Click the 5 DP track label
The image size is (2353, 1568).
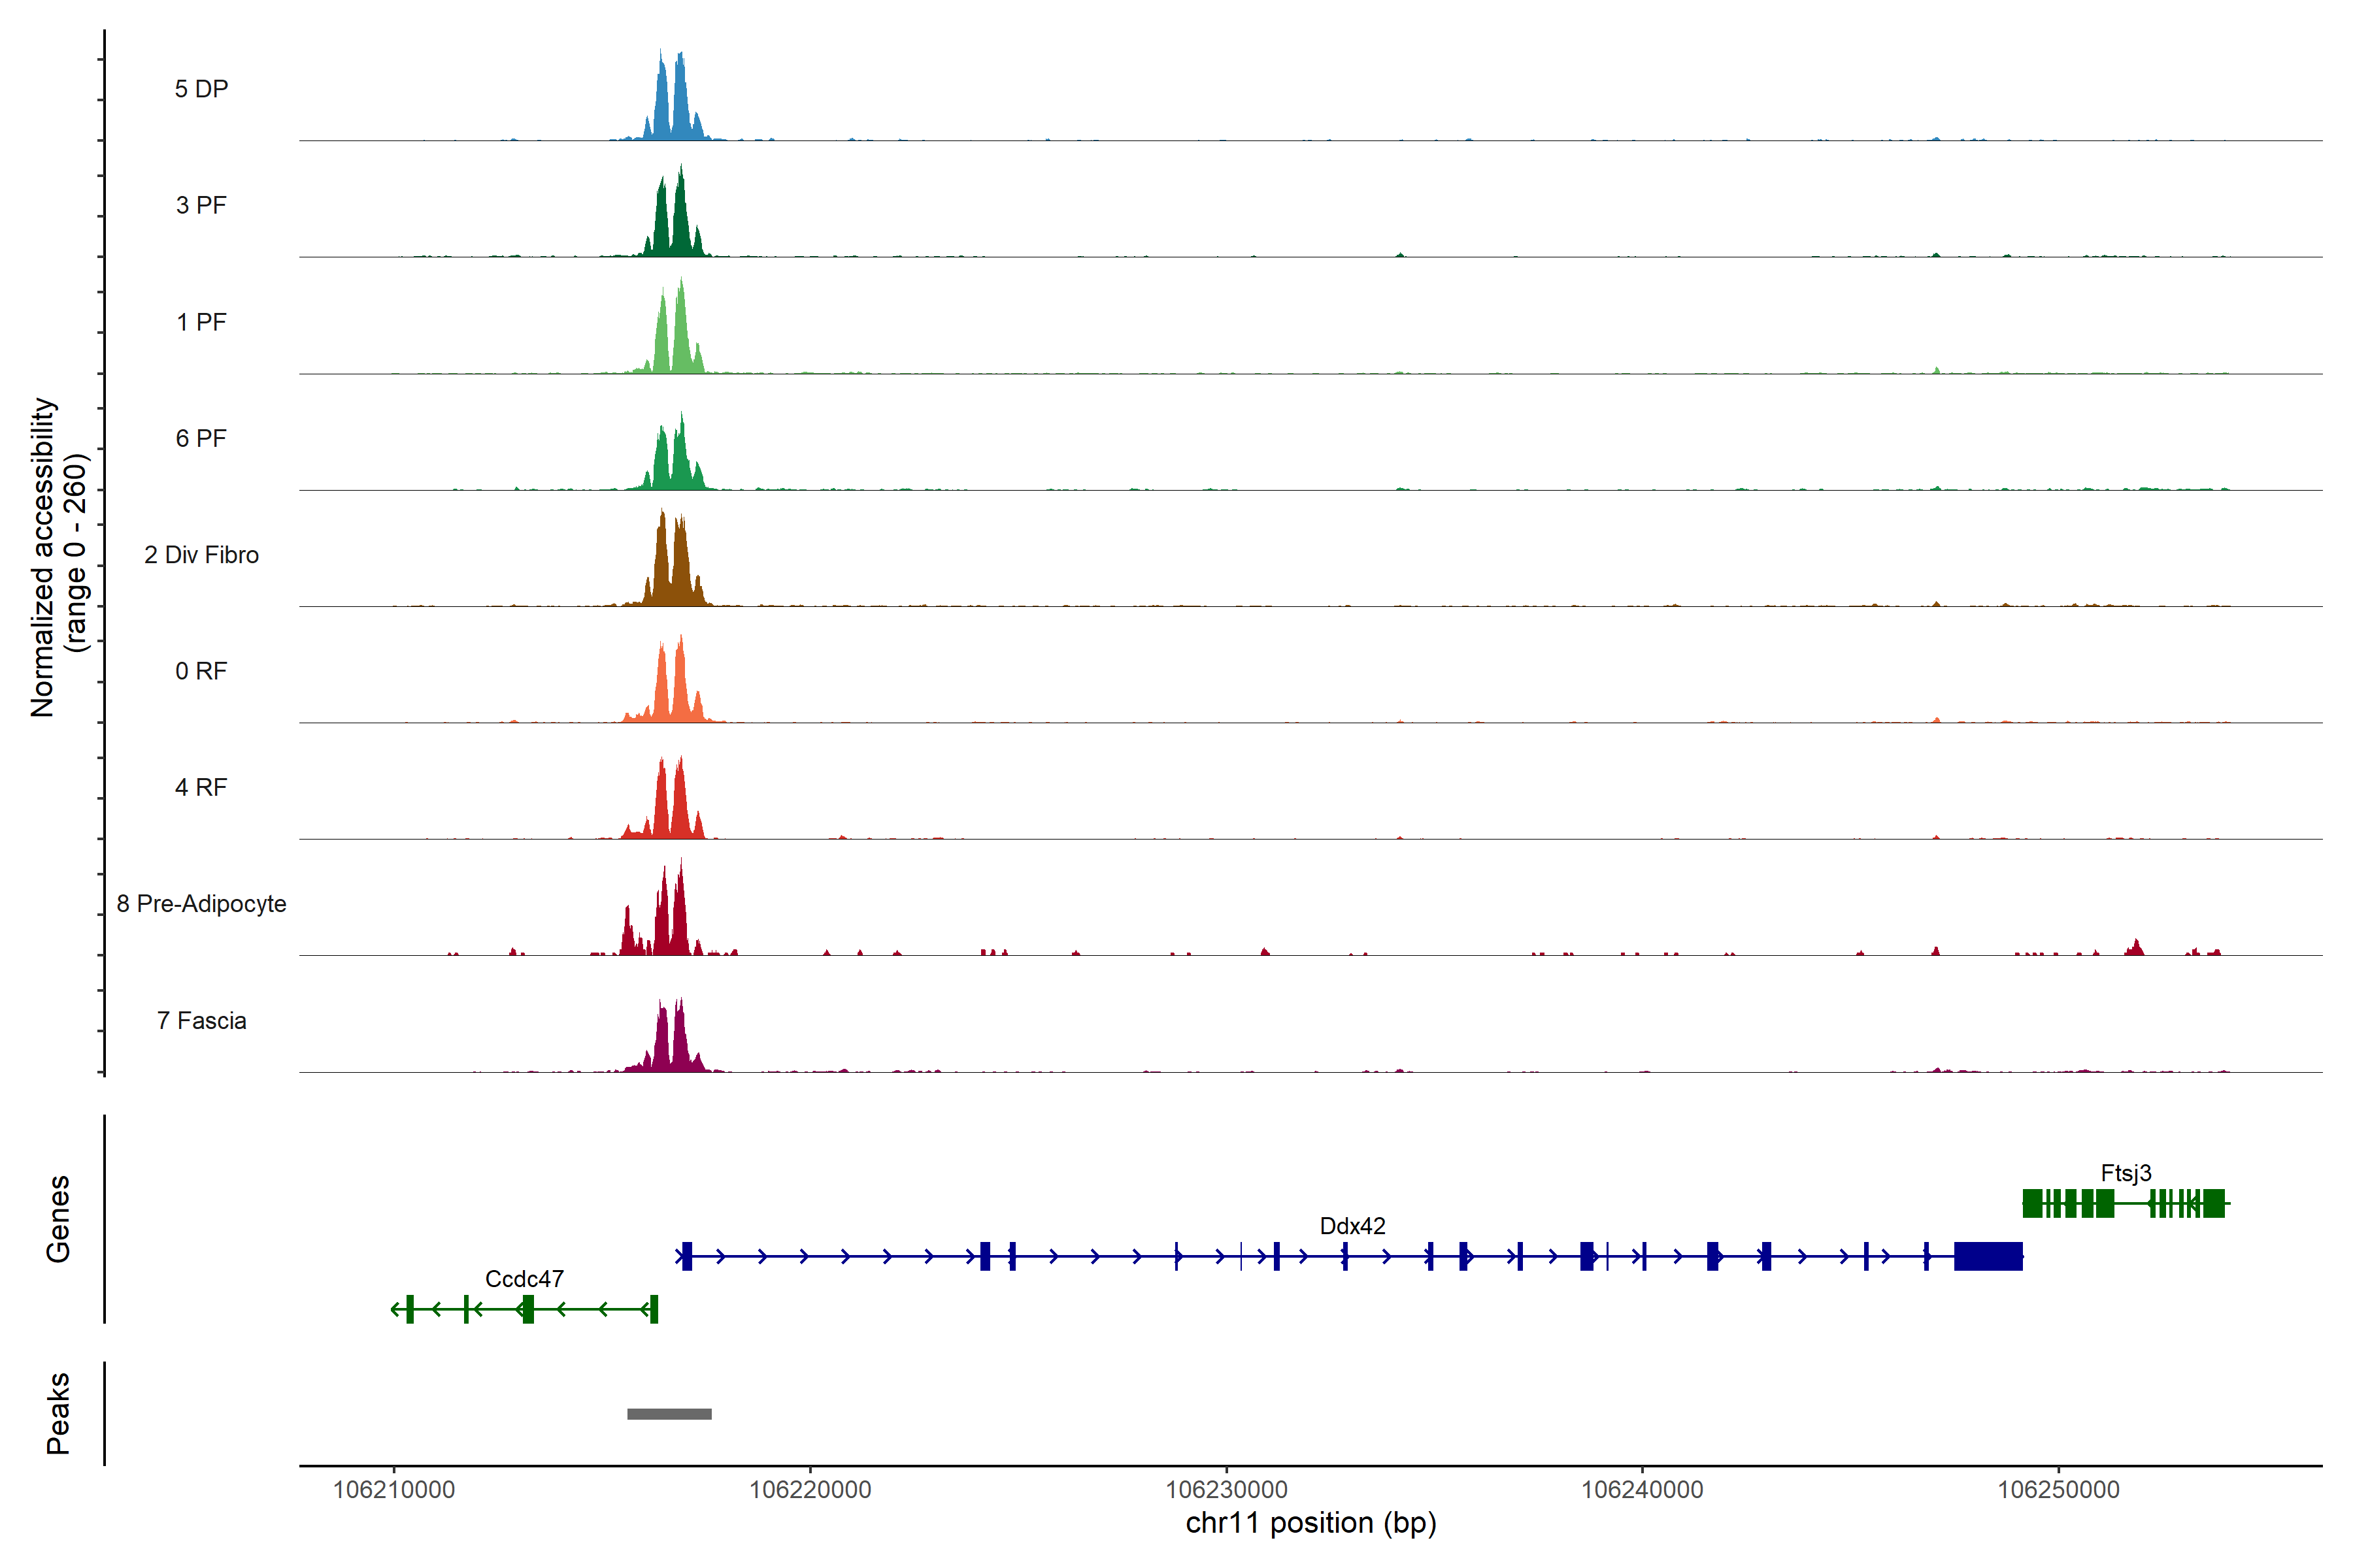pyautogui.click(x=201, y=89)
